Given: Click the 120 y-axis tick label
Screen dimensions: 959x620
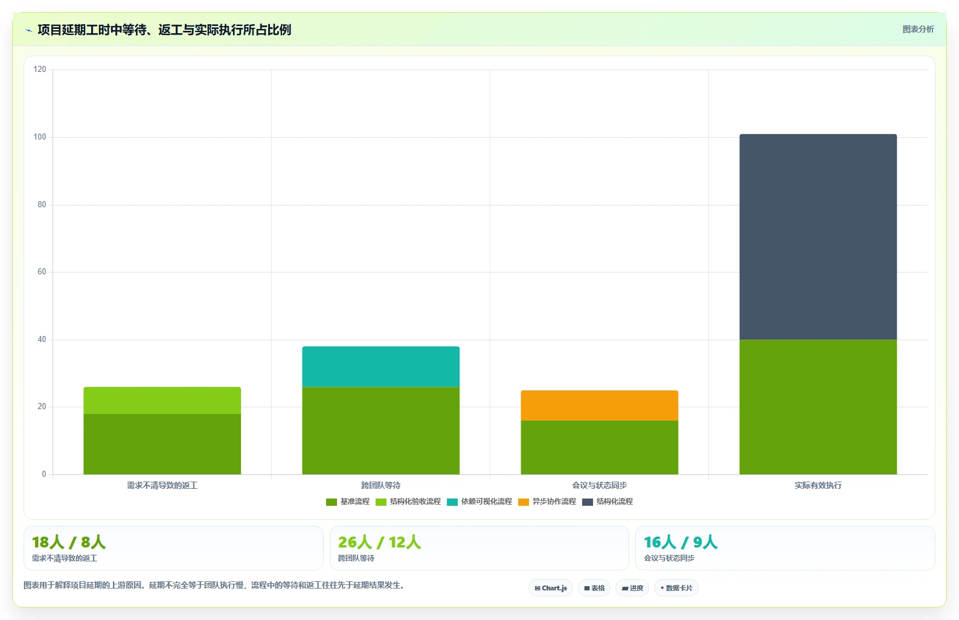Looking at the screenshot, I should pyautogui.click(x=40, y=69).
